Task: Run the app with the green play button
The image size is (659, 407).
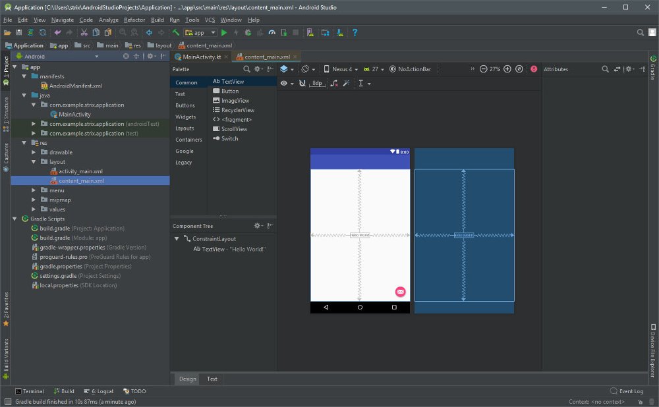Action: [224, 32]
